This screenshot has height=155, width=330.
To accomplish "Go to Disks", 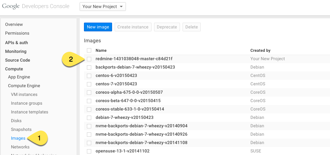I will [x=16, y=121].
